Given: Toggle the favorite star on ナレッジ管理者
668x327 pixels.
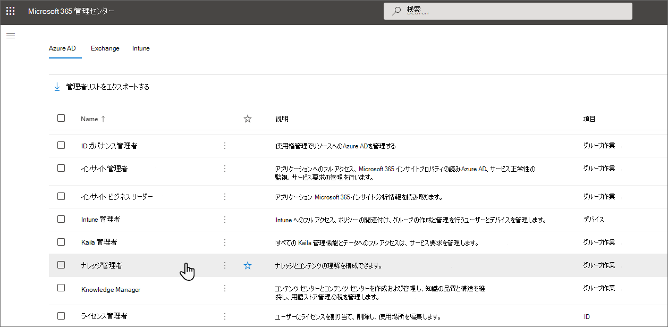Looking at the screenshot, I should coord(247,265).
